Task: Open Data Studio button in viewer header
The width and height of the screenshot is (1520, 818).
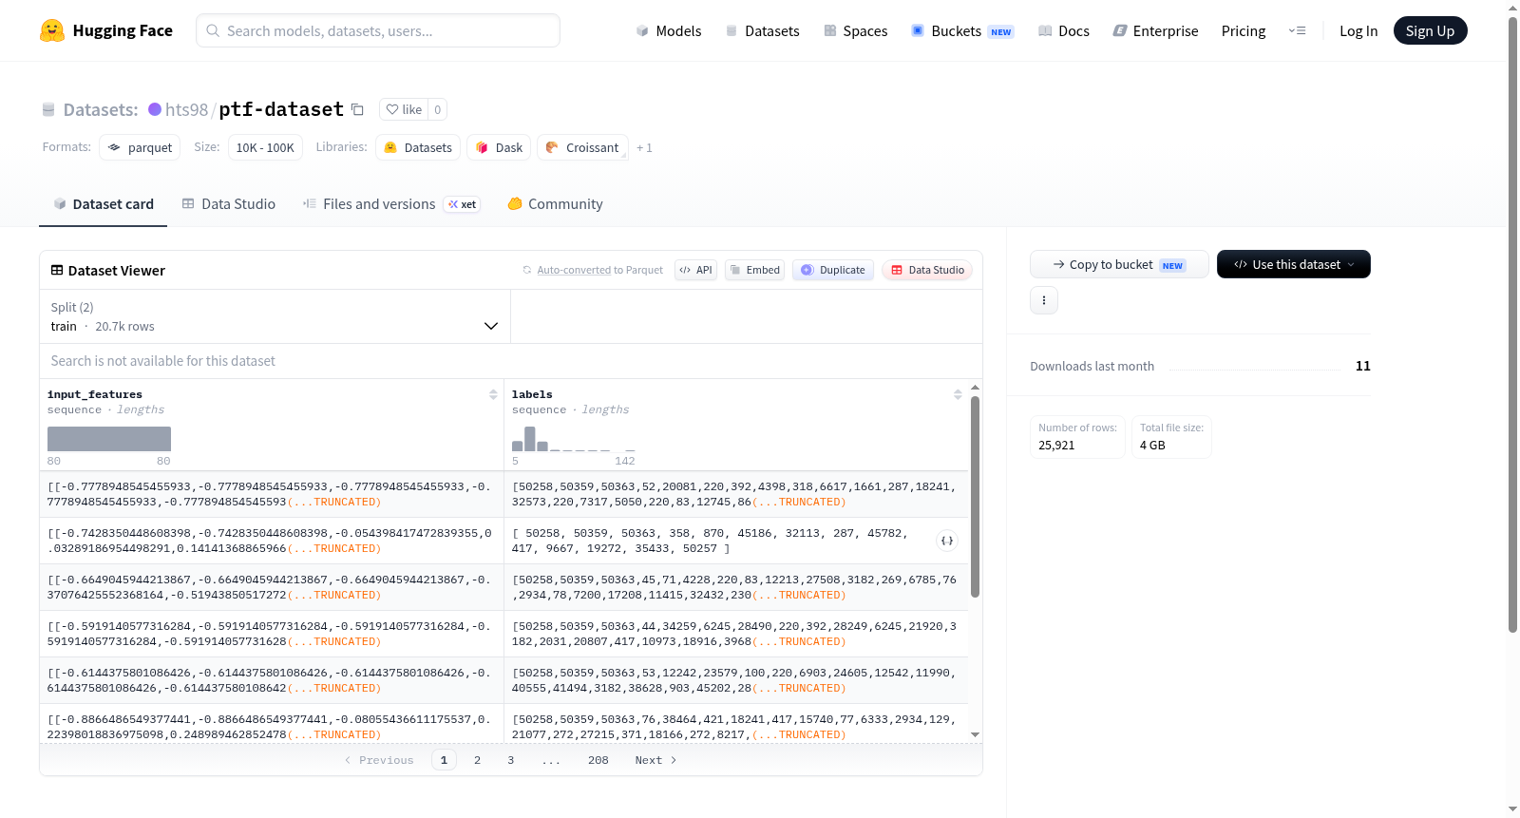Action: pyautogui.click(x=927, y=270)
